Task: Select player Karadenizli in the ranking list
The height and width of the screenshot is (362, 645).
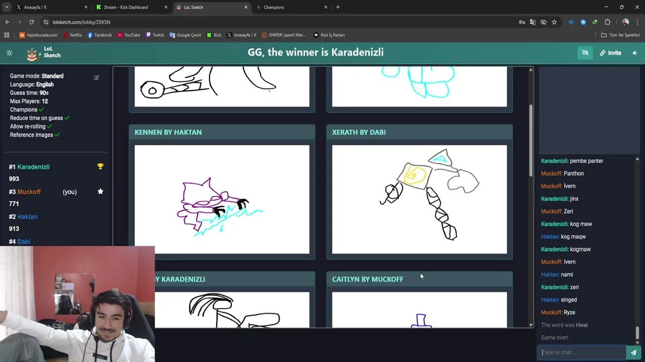Action: click(33, 167)
